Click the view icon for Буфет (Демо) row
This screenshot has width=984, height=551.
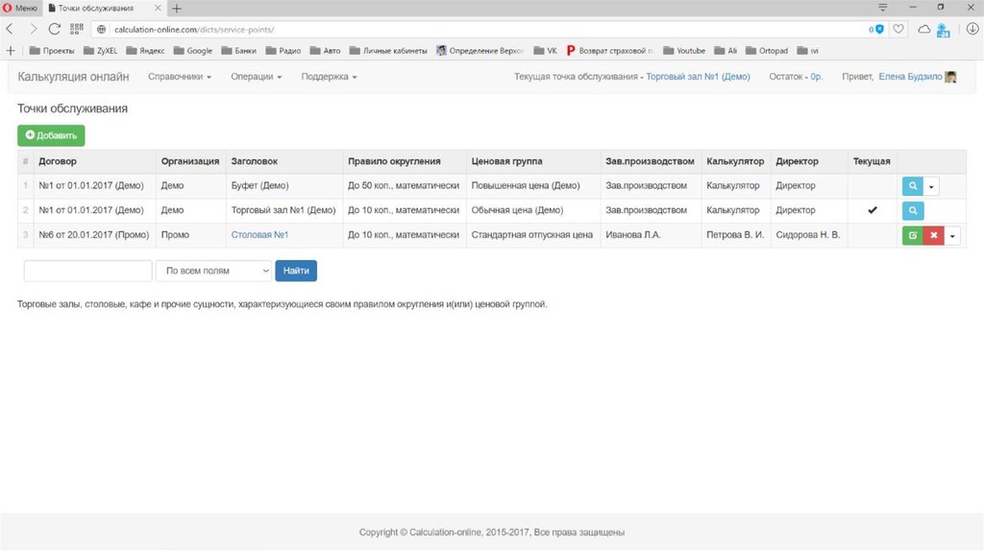tap(913, 186)
